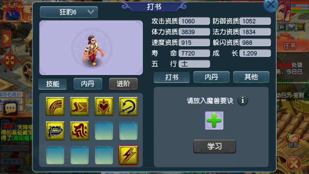Select the blue scroll skill icon
Image resolution: width=309 pixels, height=174 pixels.
tap(55, 131)
